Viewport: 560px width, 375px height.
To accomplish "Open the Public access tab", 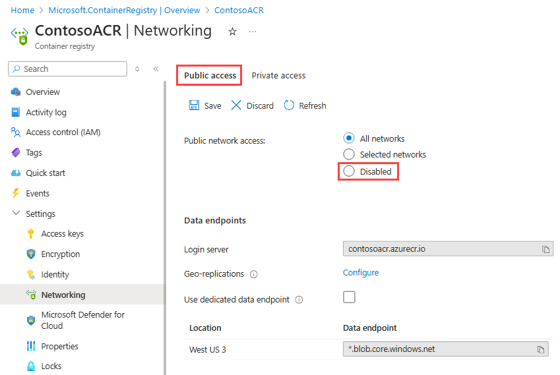I will tap(210, 75).
